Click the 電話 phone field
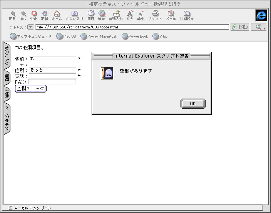The width and height of the screenshot is (271, 213). (52, 76)
